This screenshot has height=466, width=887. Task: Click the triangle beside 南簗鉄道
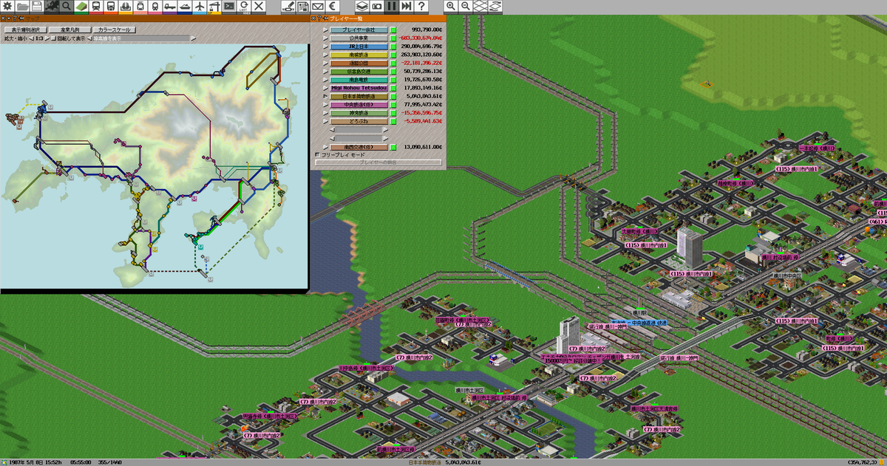click(325, 55)
